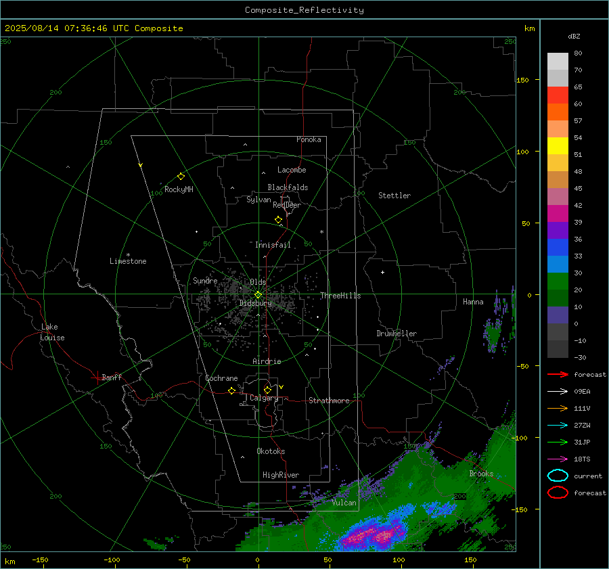
Task: Click the intense storm cell south of Vulcan
Action: 373,535
